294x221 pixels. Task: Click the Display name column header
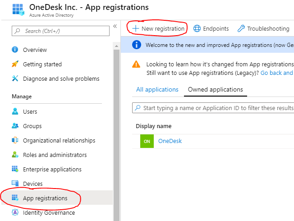coord(154,126)
